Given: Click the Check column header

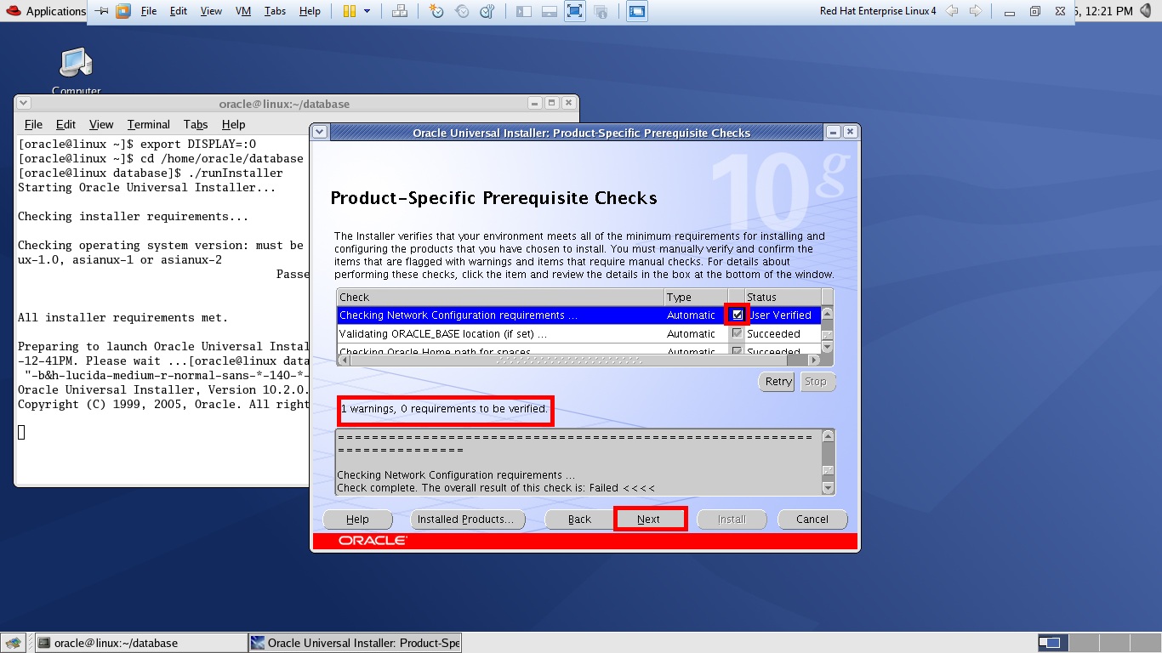Looking at the screenshot, I should click(500, 297).
